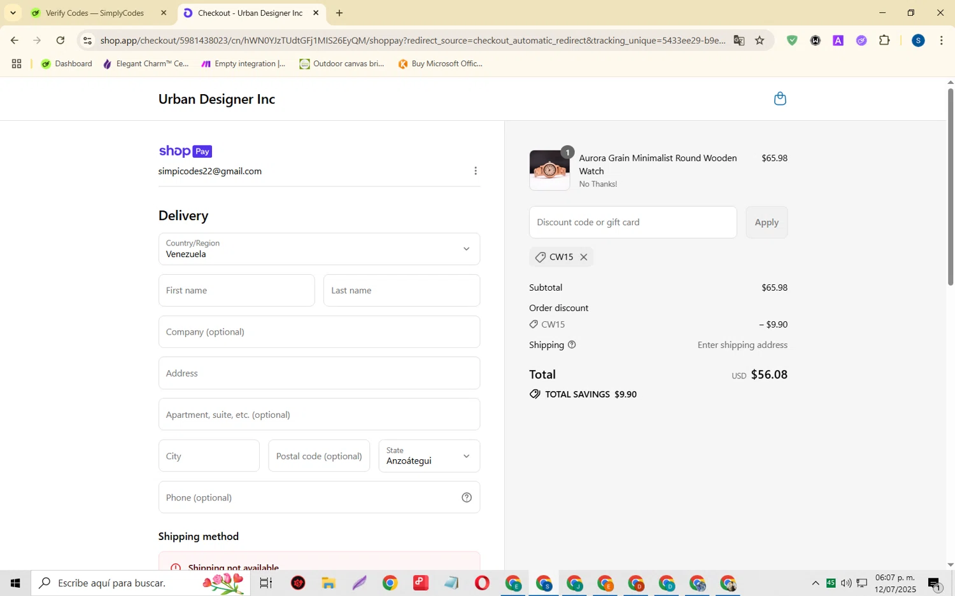
Task: Open the Chrome profile S avatar
Action: coord(918,40)
